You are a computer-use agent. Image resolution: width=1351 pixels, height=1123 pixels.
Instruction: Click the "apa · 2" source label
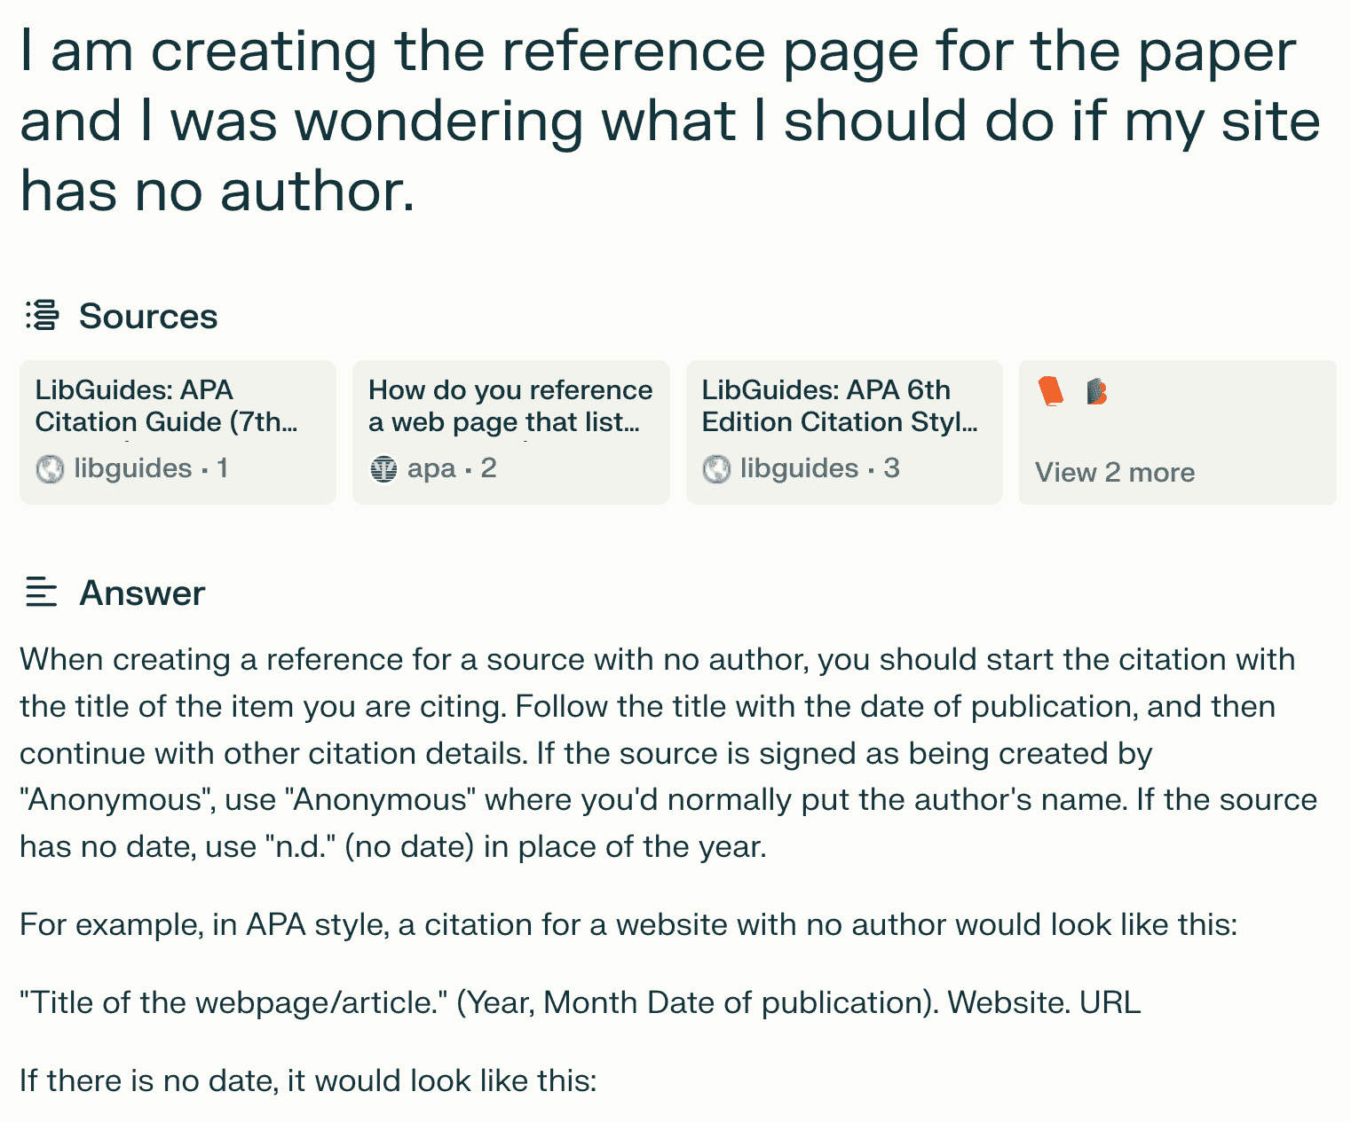pyautogui.click(x=452, y=468)
